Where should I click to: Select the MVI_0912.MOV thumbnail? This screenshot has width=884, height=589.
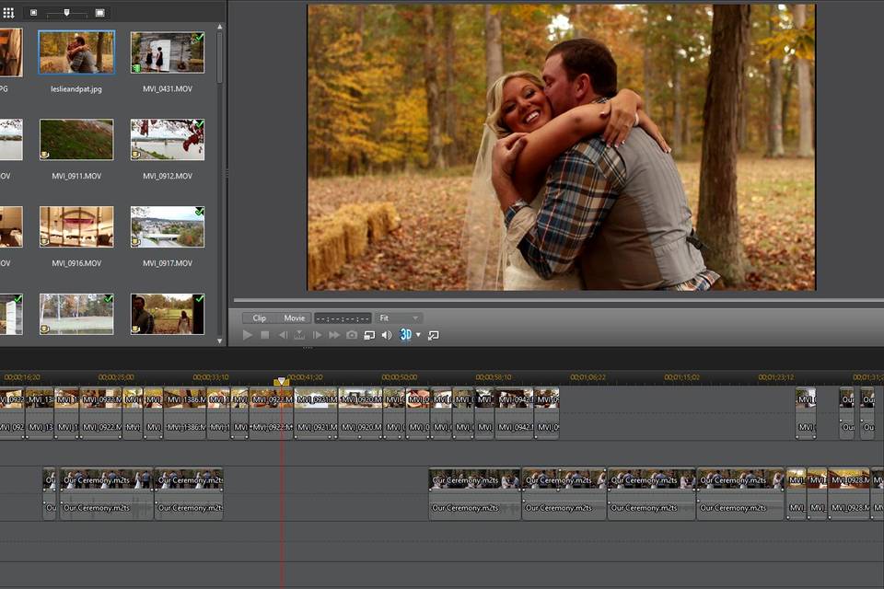[x=168, y=139]
